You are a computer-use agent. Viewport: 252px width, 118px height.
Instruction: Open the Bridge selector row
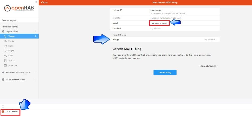click(x=165, y=40)
